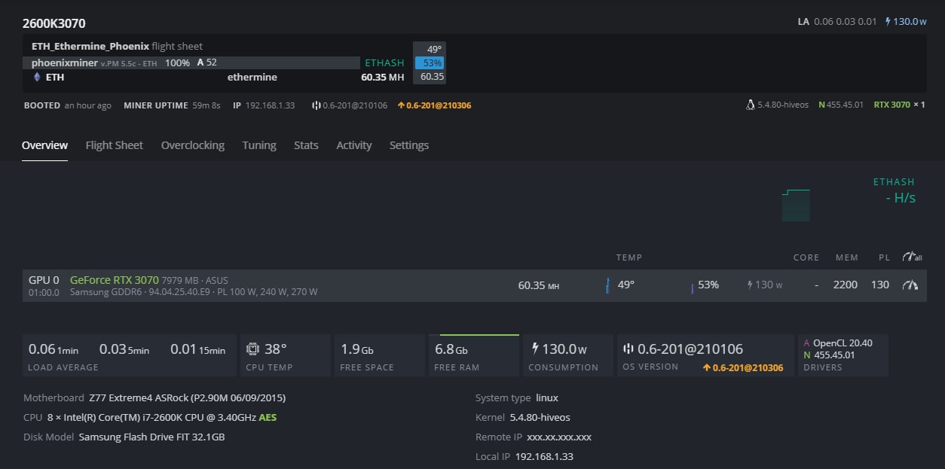This screenshot has height=469, width=945.
Task: Click the CONSUMPTION 130.0 w value
Action: 564,349
